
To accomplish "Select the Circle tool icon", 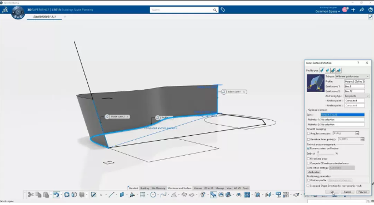I will coord(153,195).
